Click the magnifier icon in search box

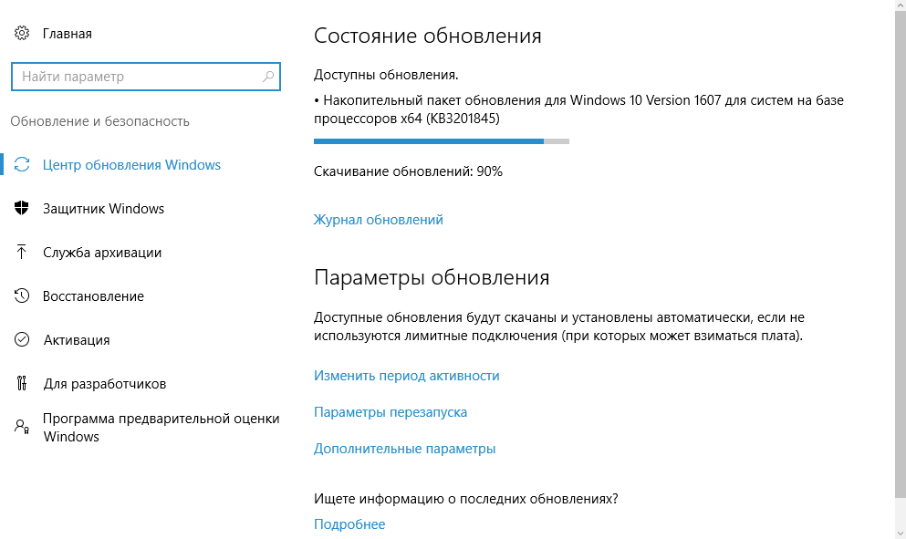267,77
